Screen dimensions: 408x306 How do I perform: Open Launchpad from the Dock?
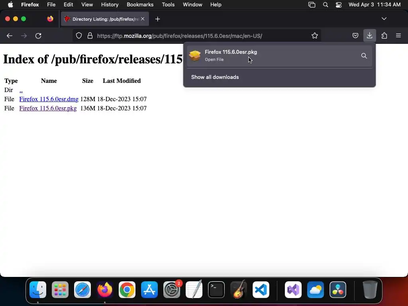60,290
